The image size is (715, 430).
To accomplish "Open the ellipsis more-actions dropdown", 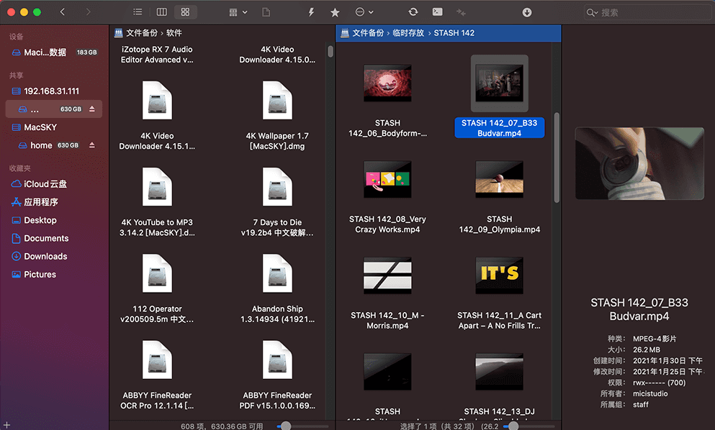I will pos(364,12).
